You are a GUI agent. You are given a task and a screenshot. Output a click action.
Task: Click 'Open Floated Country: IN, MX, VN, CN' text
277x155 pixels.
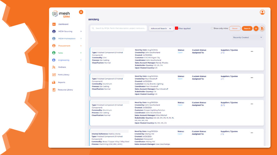point(150,123)
